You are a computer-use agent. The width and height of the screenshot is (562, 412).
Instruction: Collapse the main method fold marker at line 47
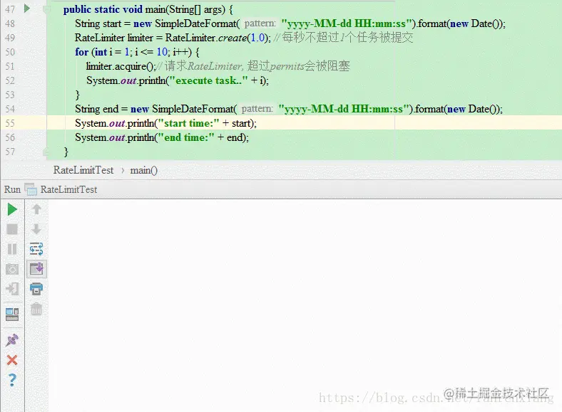point(46,9)
